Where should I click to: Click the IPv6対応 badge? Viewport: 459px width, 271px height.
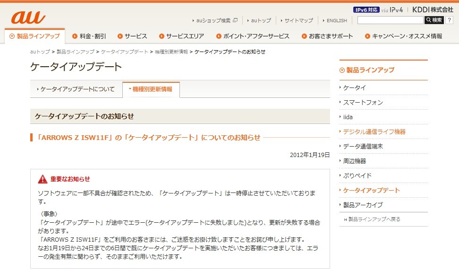coord(366,9)
